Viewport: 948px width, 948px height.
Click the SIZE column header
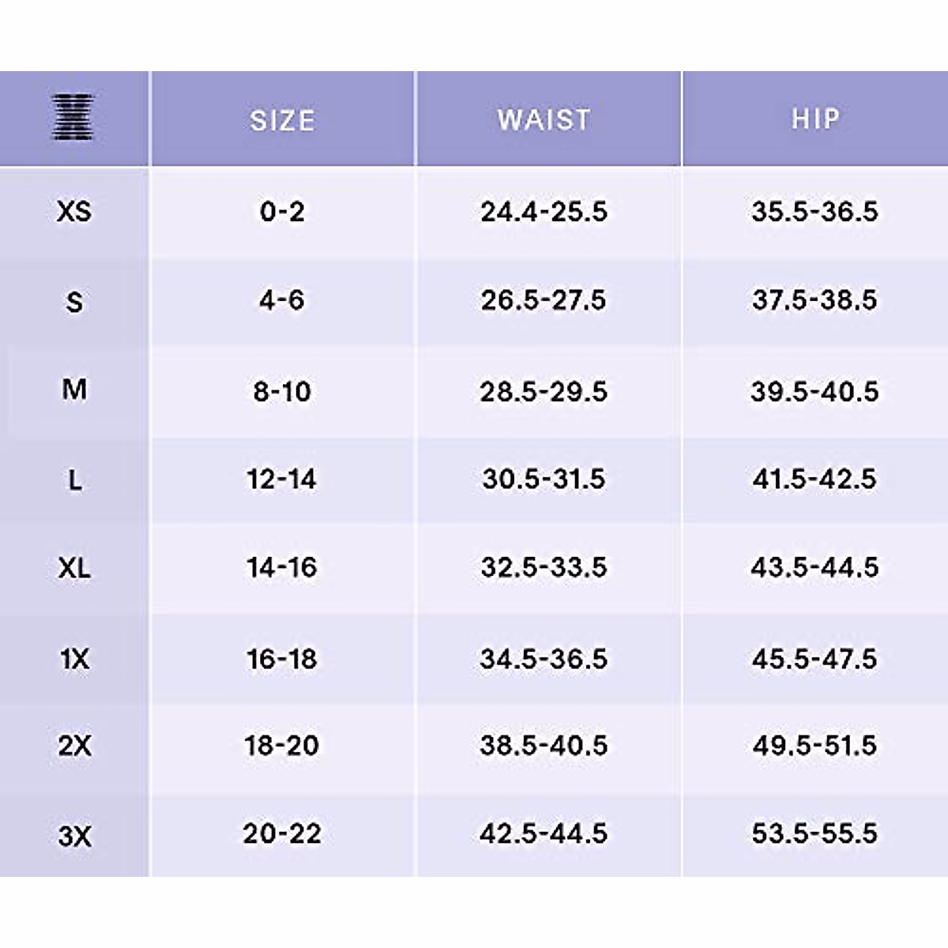(282, 120)
